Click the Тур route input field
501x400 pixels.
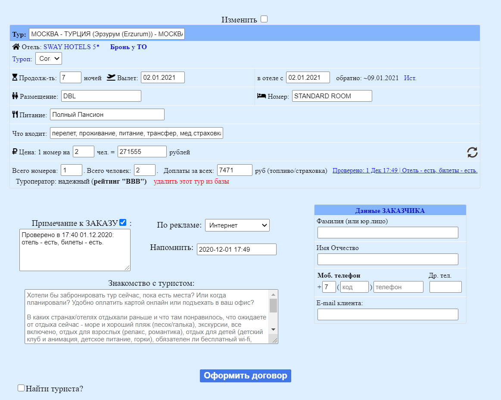(107, 34)
